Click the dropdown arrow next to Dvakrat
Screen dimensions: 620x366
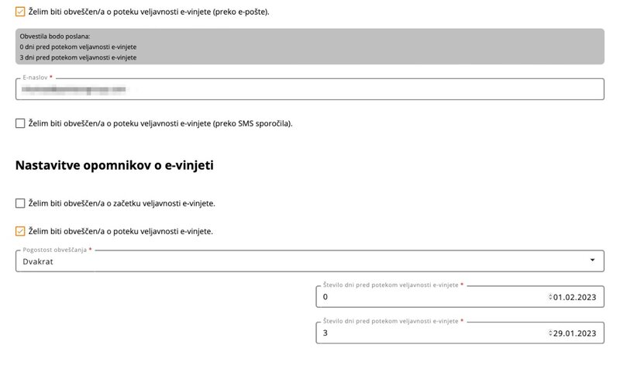tap(593, 261)
